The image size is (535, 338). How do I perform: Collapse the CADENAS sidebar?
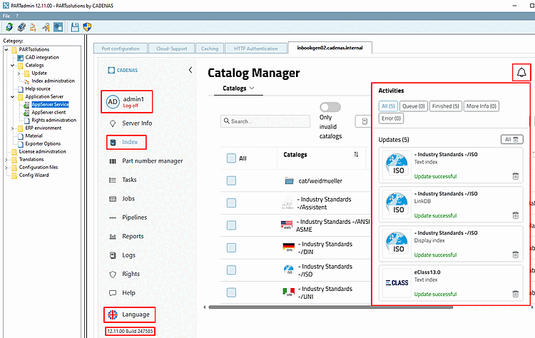[190, 70]
